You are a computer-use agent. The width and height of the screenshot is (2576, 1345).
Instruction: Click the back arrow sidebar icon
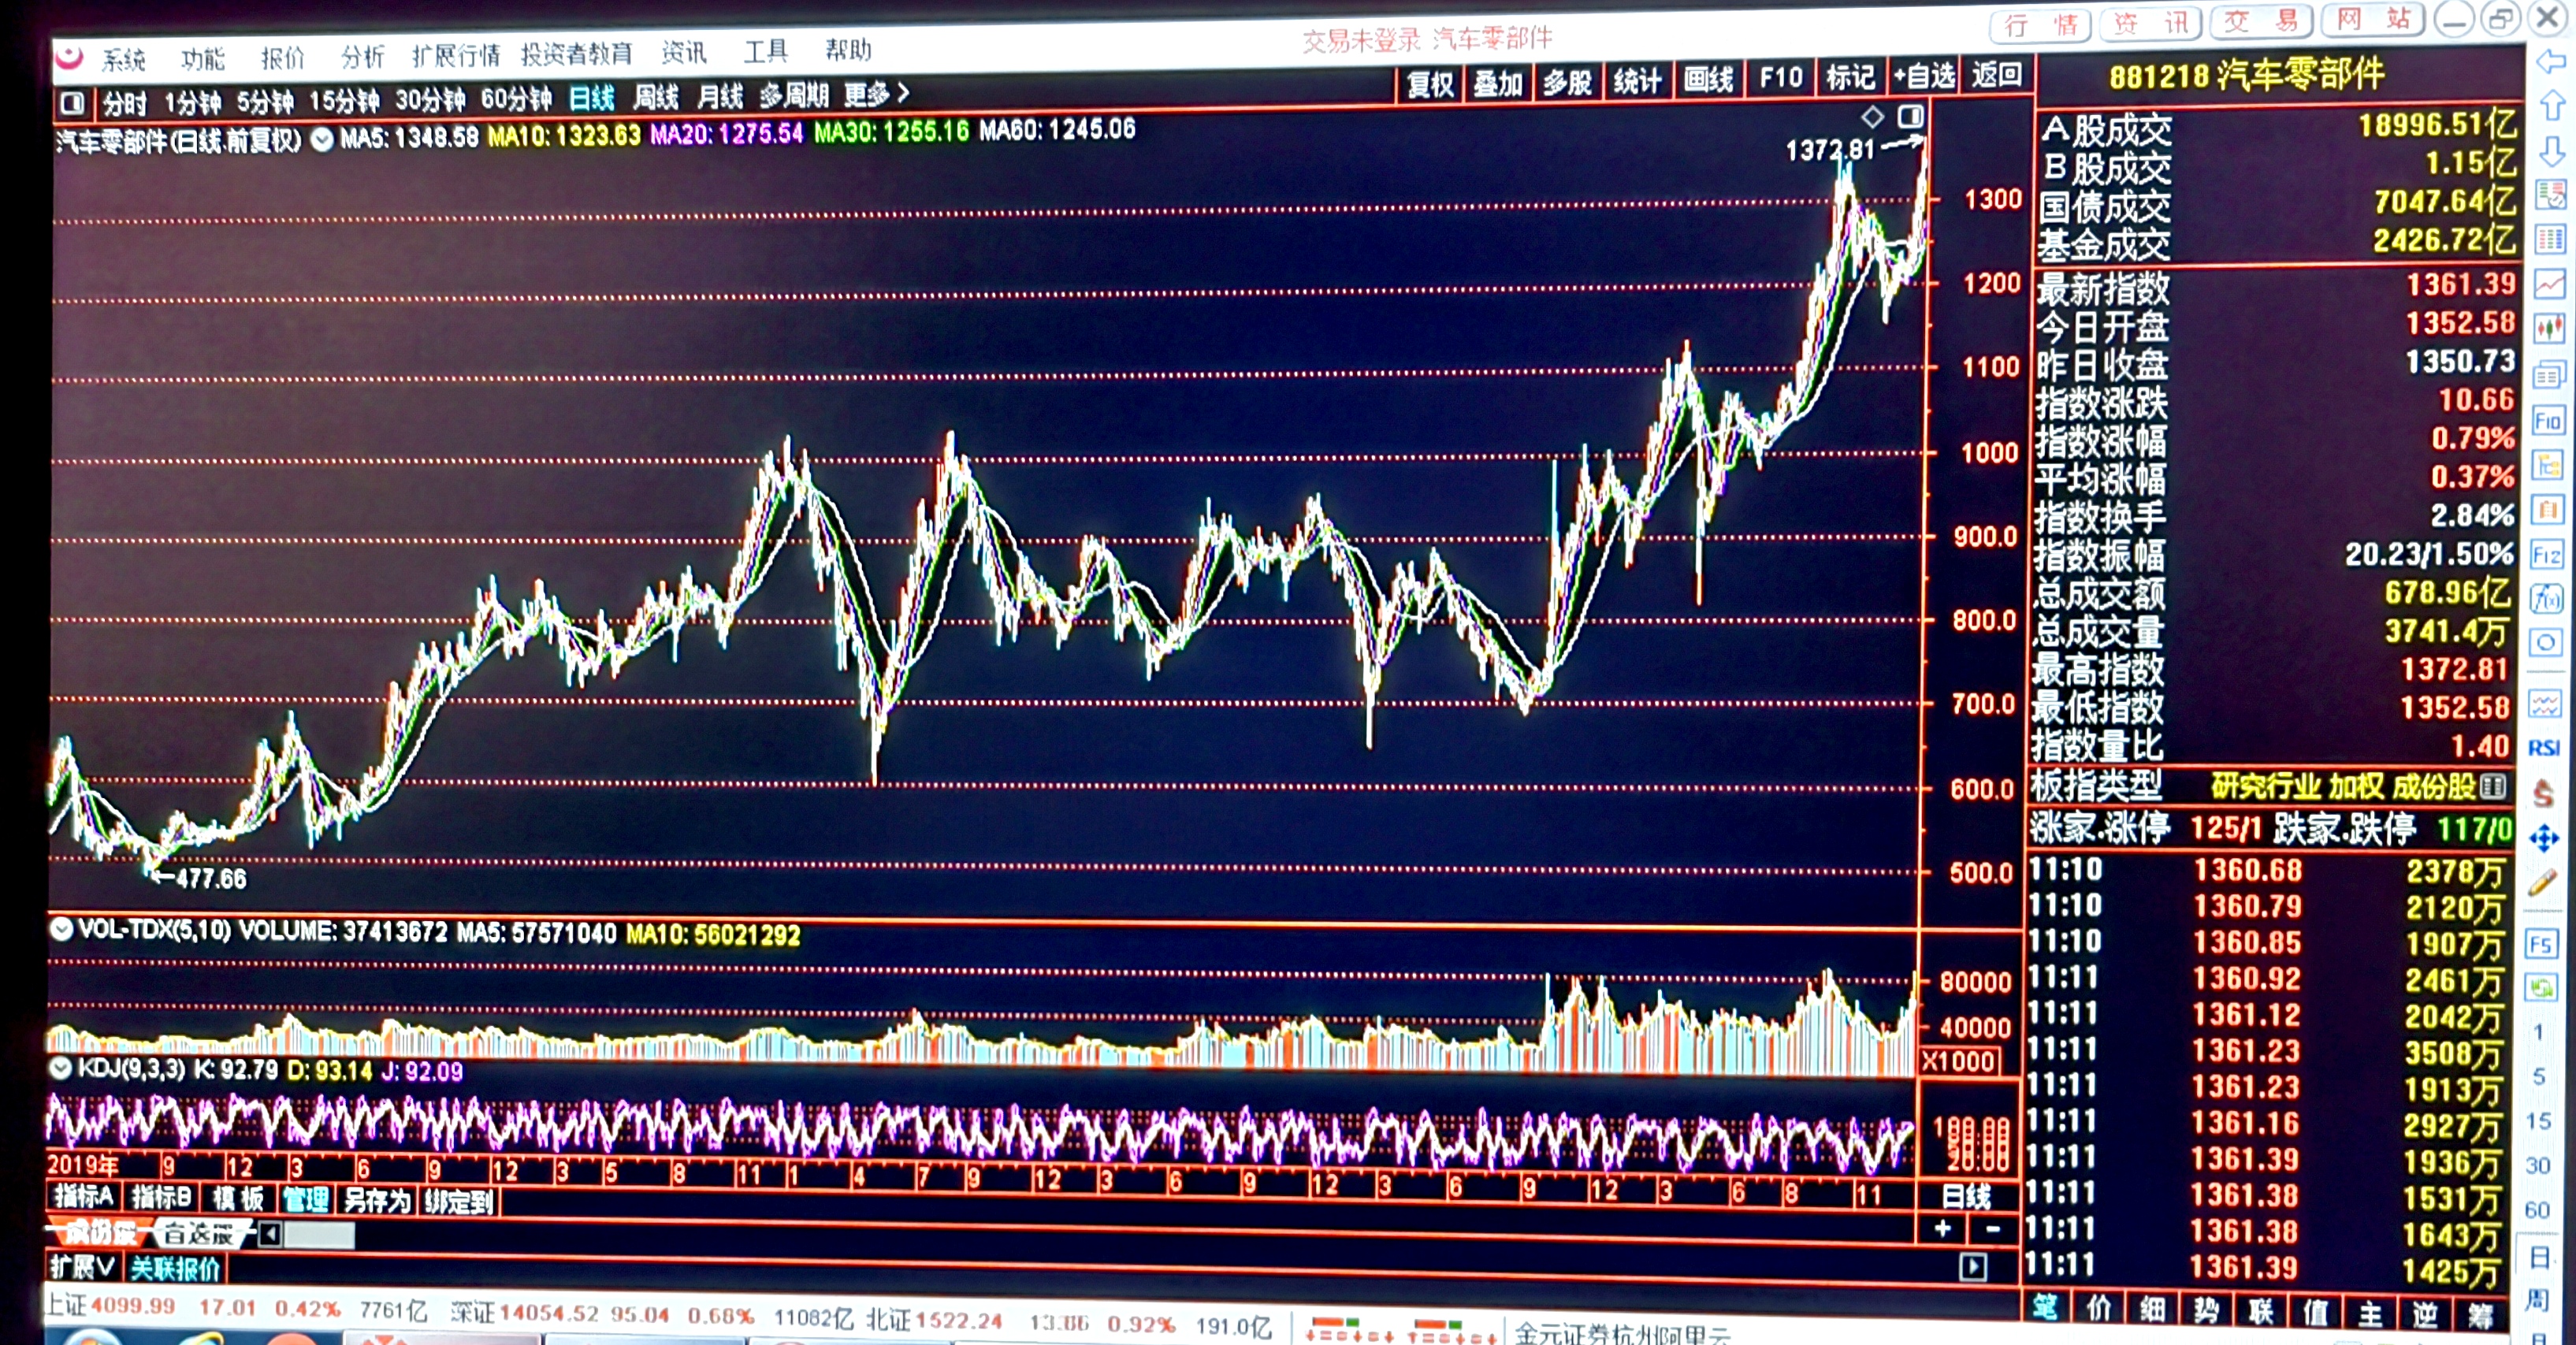tap(2551, 62)
